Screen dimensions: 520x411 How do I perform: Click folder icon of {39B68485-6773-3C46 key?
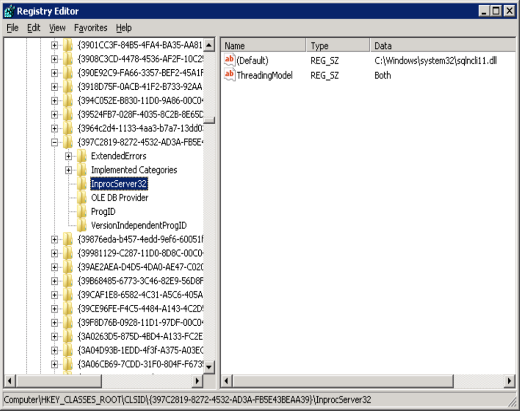[67, 281]
